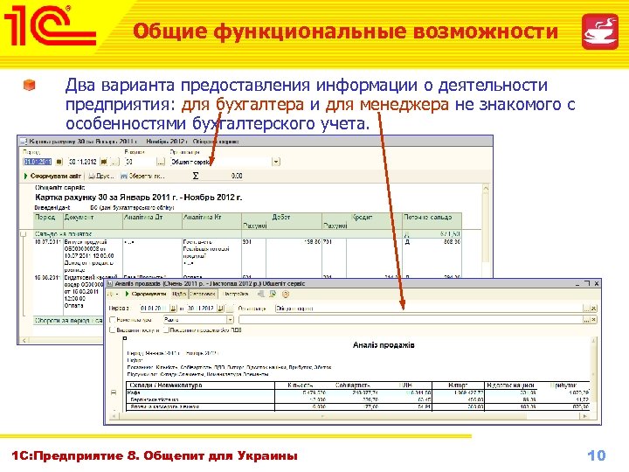This screenshot has height=472, width=629.
Task: Open start date calendar in Картка рахунку window
Action: (x=59, y=162)
